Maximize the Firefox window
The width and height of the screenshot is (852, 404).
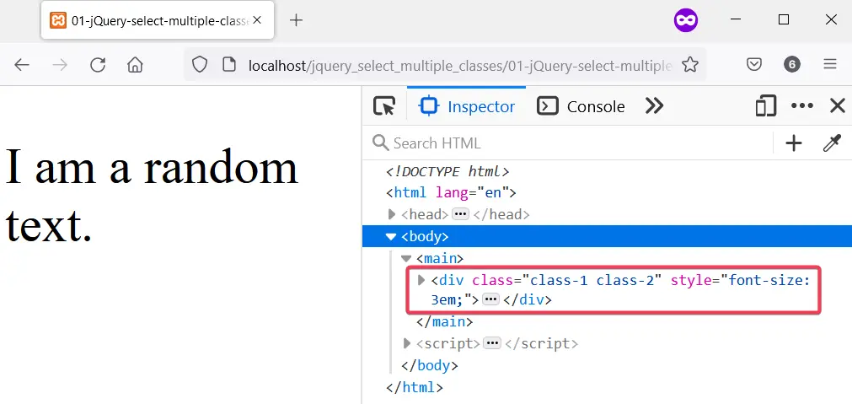784,20
